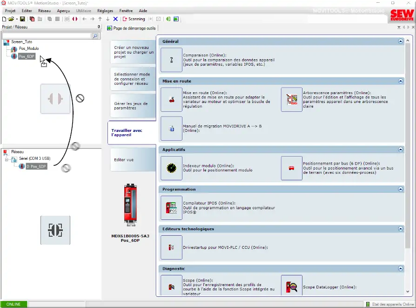
Task: Click the green icon with a left arrow in the toolbar
Action: 168,19
